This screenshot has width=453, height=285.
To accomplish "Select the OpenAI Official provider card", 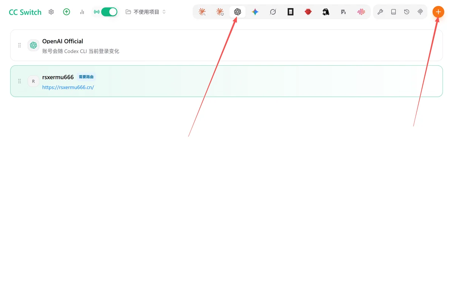I will pos(226,45).
